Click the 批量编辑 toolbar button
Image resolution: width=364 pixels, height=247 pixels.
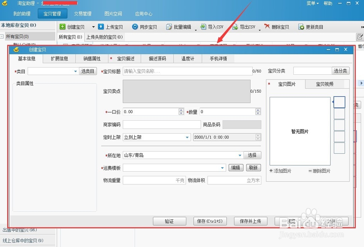tap(178, 27)
